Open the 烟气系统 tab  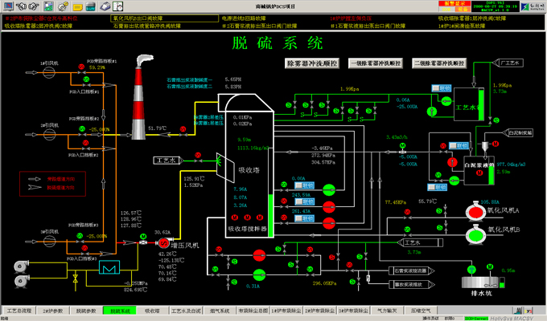[220, 311]
